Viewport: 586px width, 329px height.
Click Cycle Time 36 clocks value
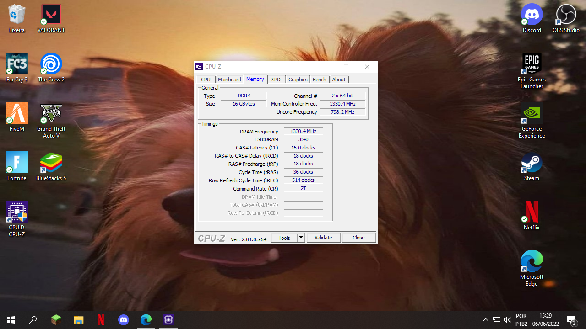point(303,172)
